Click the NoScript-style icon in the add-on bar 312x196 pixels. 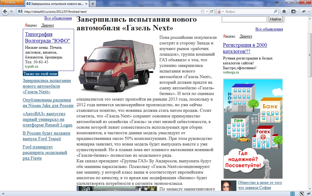301,194
